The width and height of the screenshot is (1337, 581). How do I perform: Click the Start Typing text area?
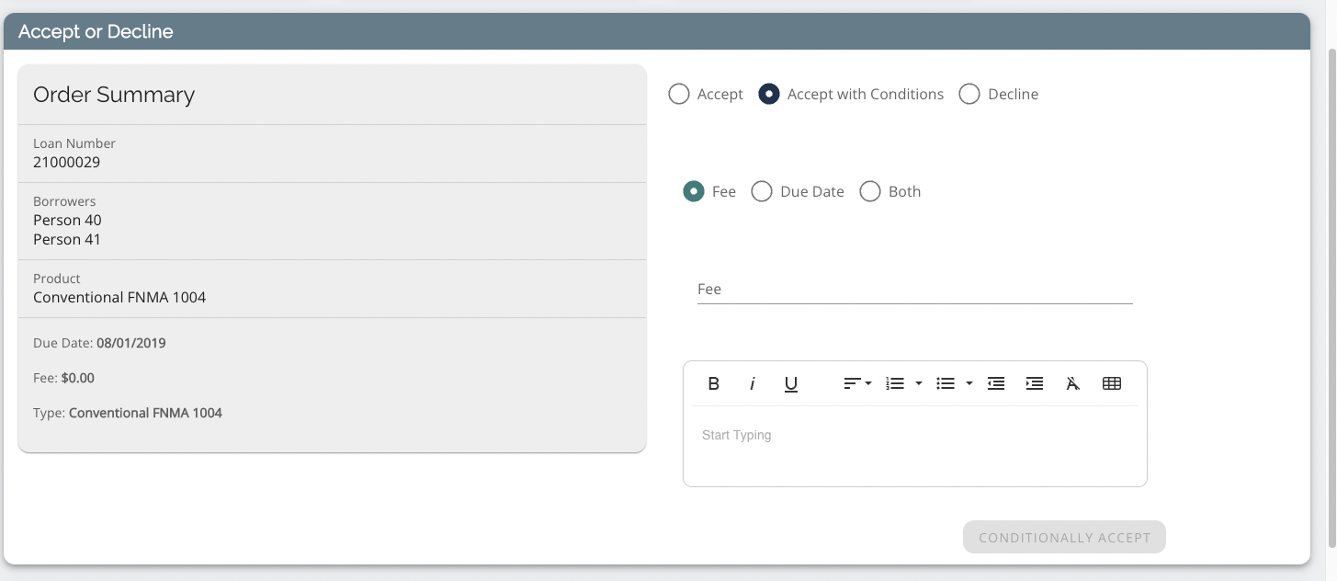[x=914, y=446]
